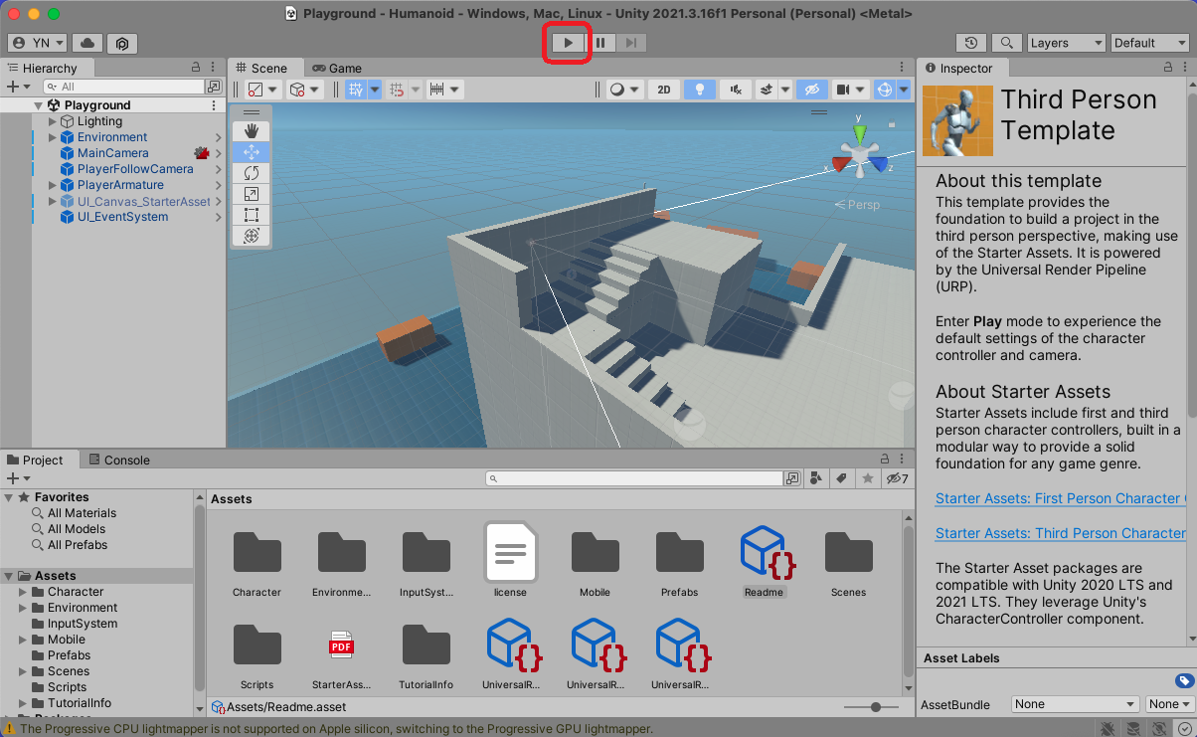Open the Unity Cloud services icon

pos(87,43)
